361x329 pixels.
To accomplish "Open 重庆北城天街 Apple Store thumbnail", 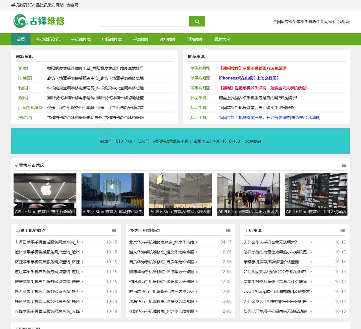I will click(x=180, y=195).
